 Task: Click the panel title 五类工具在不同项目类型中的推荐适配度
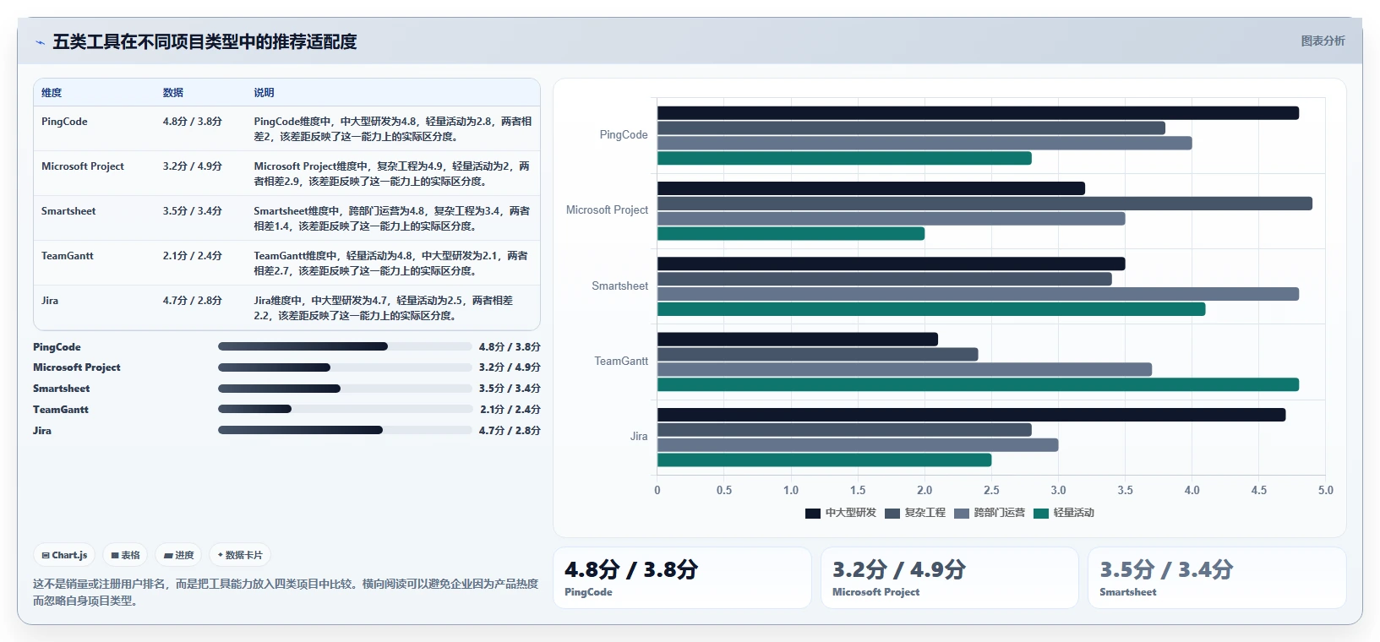pyautogui.click(x=205, y=41)
